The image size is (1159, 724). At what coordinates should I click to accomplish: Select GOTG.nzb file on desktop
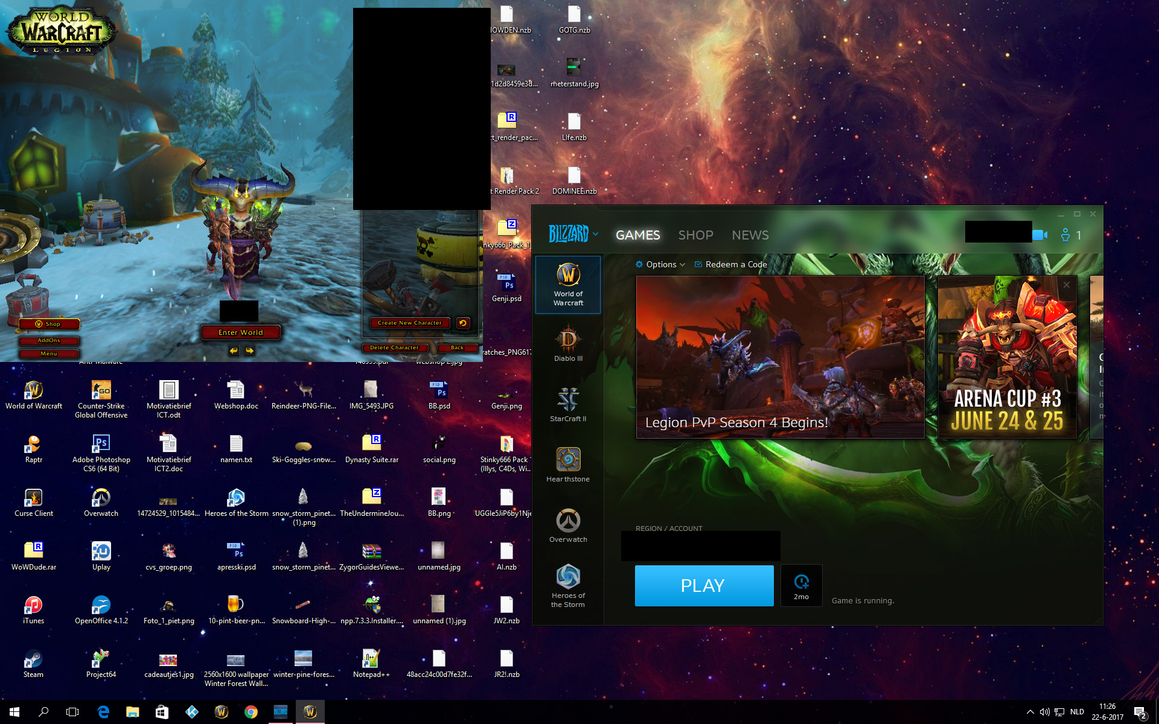574,19
